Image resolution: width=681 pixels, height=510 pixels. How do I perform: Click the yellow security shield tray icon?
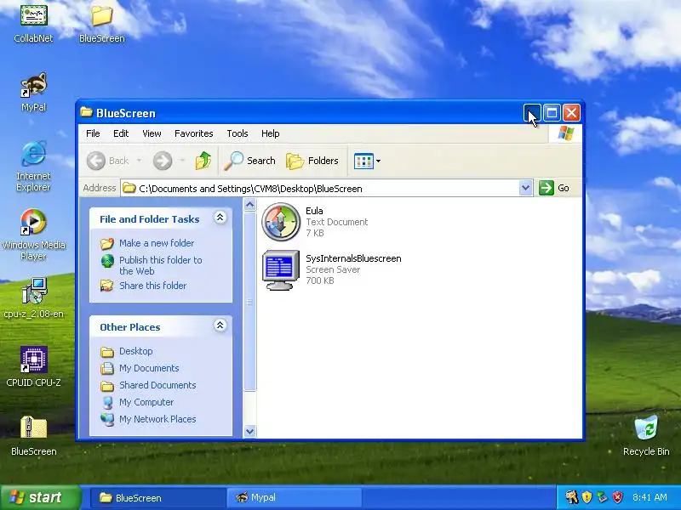(x=587, y=497)
